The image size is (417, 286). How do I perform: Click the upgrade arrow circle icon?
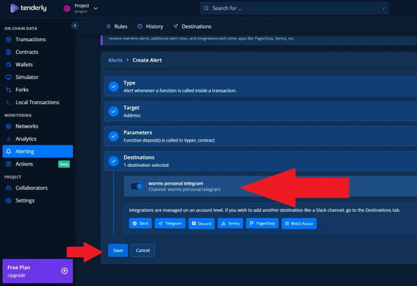click(x=64, y=271)
